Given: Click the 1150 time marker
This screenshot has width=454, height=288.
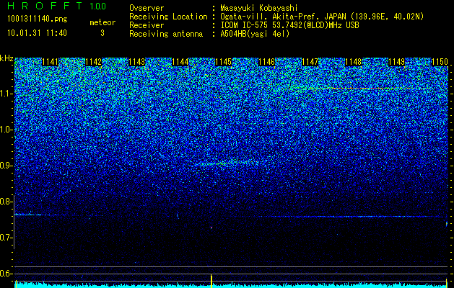Looking at the screenshot, I should click(440, 62).
